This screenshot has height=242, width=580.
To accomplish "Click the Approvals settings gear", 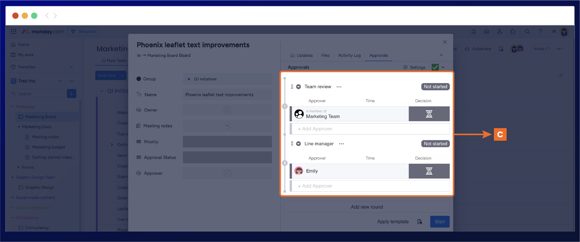I will point(405,67).
